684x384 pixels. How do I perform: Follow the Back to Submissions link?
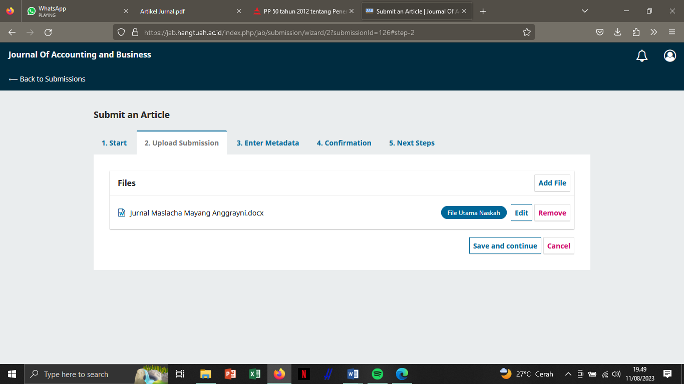point(48,79)
